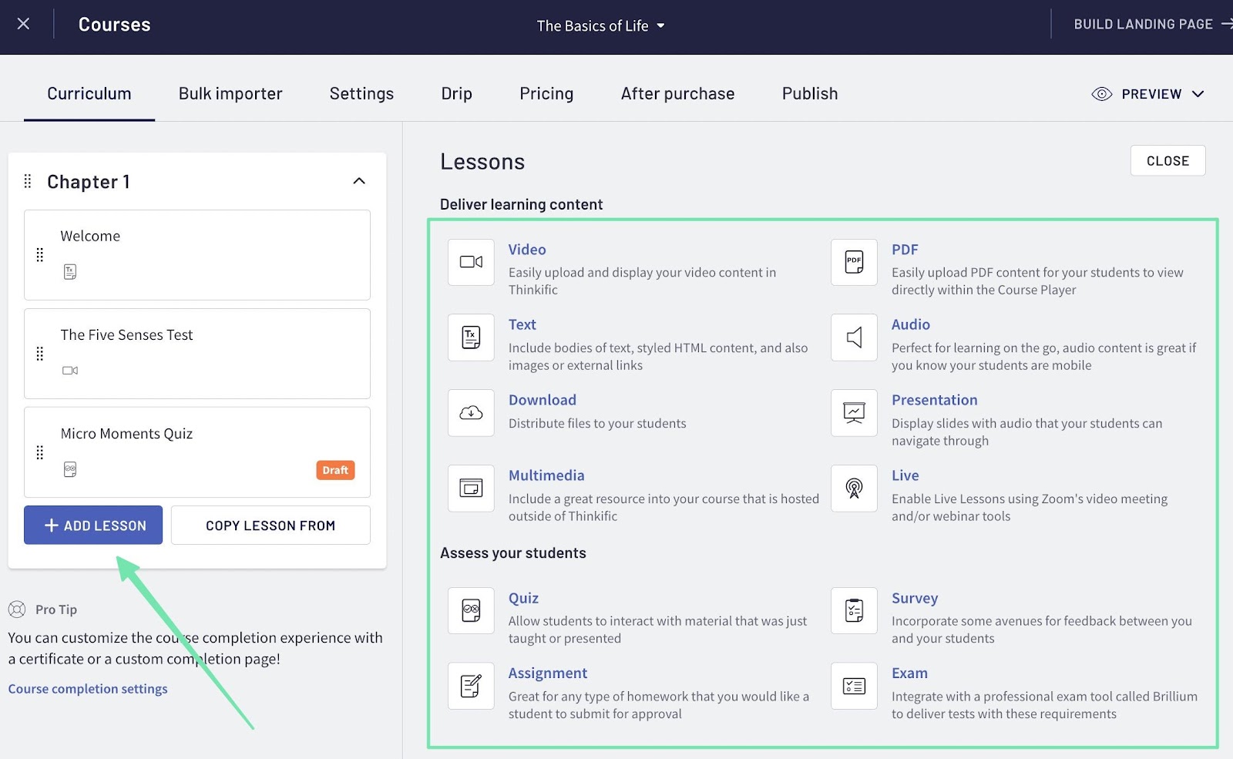
Task: Collapse the Chapter 1 section
Action: click(x=358, y=181)
